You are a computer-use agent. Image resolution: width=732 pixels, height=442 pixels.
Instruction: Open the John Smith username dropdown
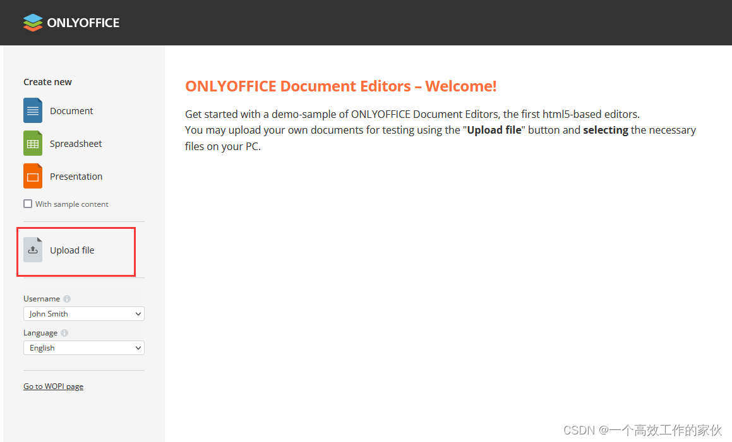(83, 313)
